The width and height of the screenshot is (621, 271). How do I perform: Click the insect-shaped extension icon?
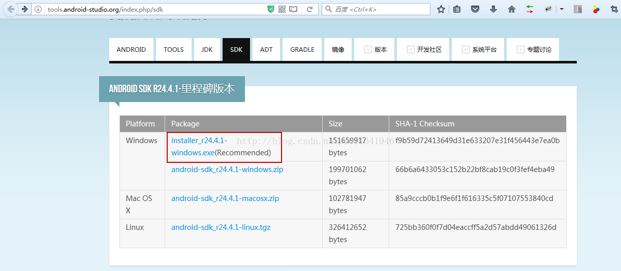click(x=548, y=9)
